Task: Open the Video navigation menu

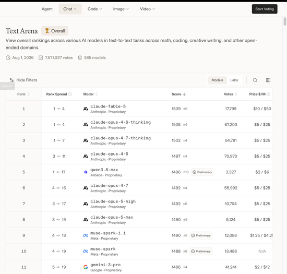Action: click(147, 9)
